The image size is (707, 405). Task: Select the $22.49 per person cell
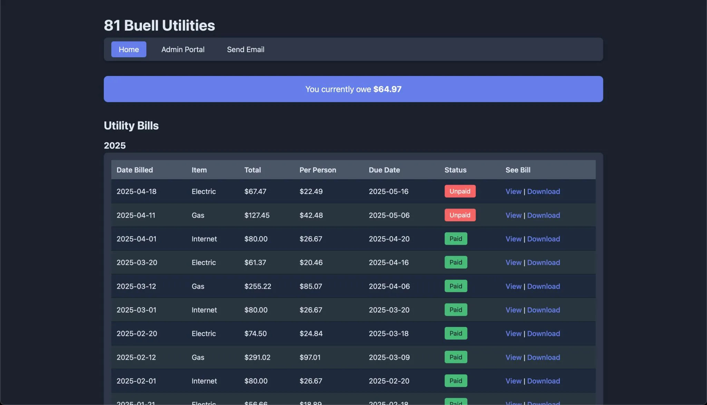(311, 191)
